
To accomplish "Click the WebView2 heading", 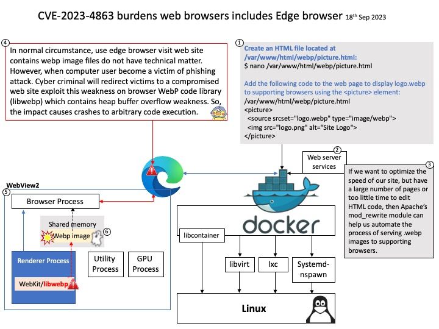I will 23,185.
